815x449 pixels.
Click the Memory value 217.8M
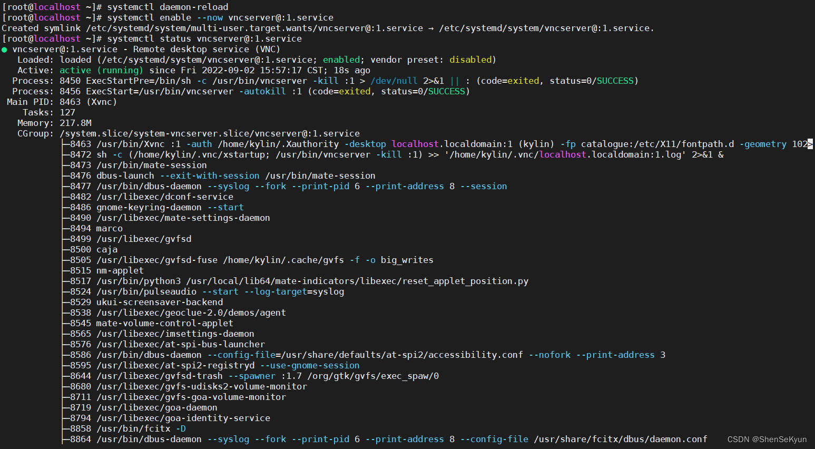pyautogui.click(x=75, y=123)
